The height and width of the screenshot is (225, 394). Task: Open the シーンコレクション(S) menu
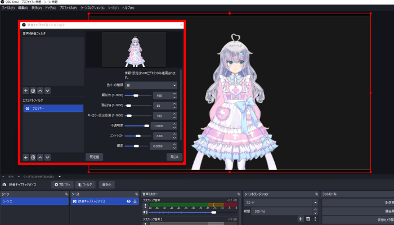92,8
